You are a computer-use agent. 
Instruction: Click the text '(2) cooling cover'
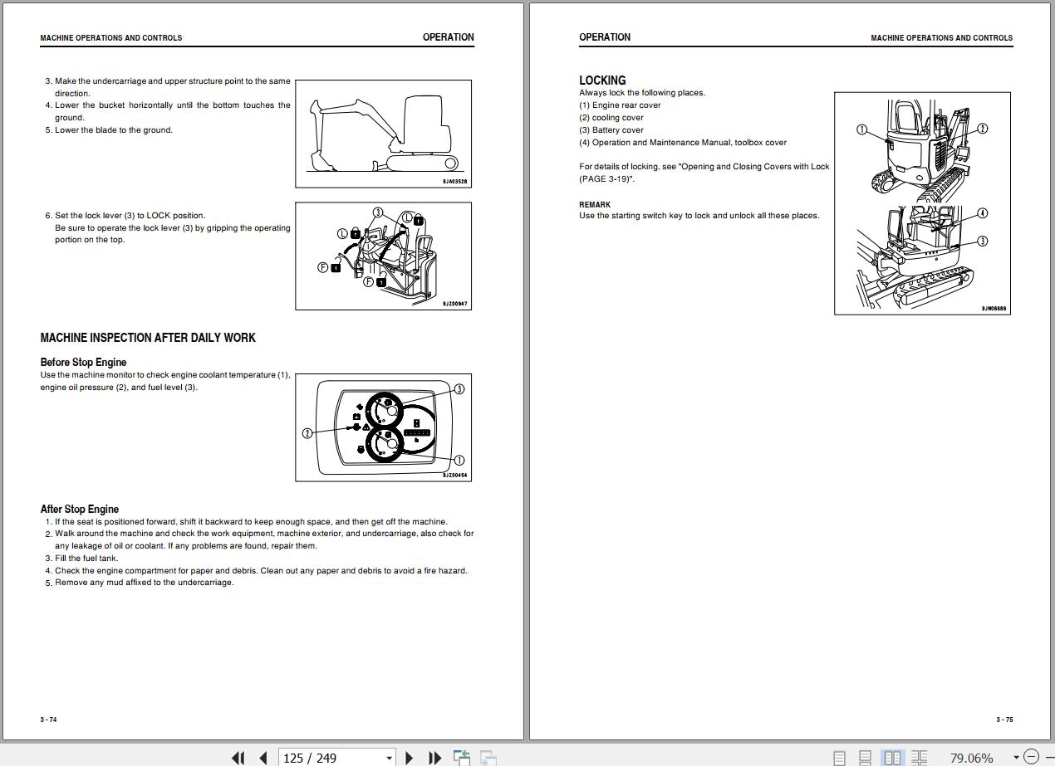(611, 118)
